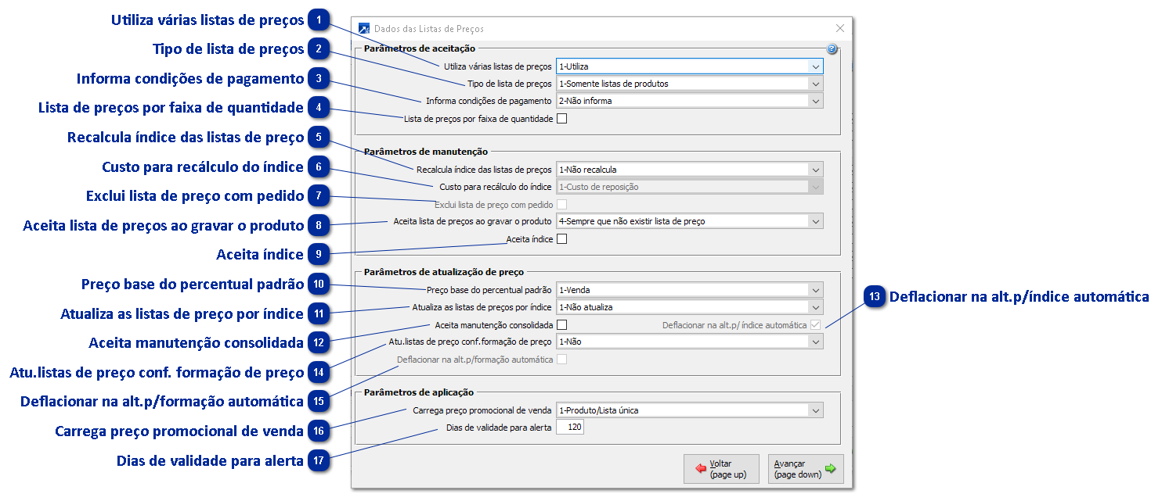Toggle the Exclui lista de preço com pedido checkbox

[561, 205]
